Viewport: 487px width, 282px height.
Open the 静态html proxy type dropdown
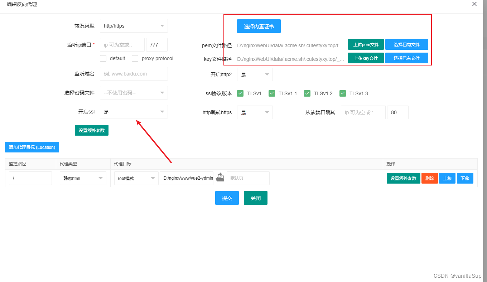(x=83, y=178)
